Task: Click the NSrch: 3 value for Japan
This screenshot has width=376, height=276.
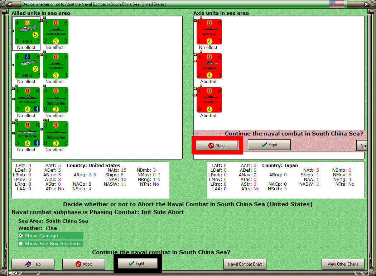Action: 285,189
